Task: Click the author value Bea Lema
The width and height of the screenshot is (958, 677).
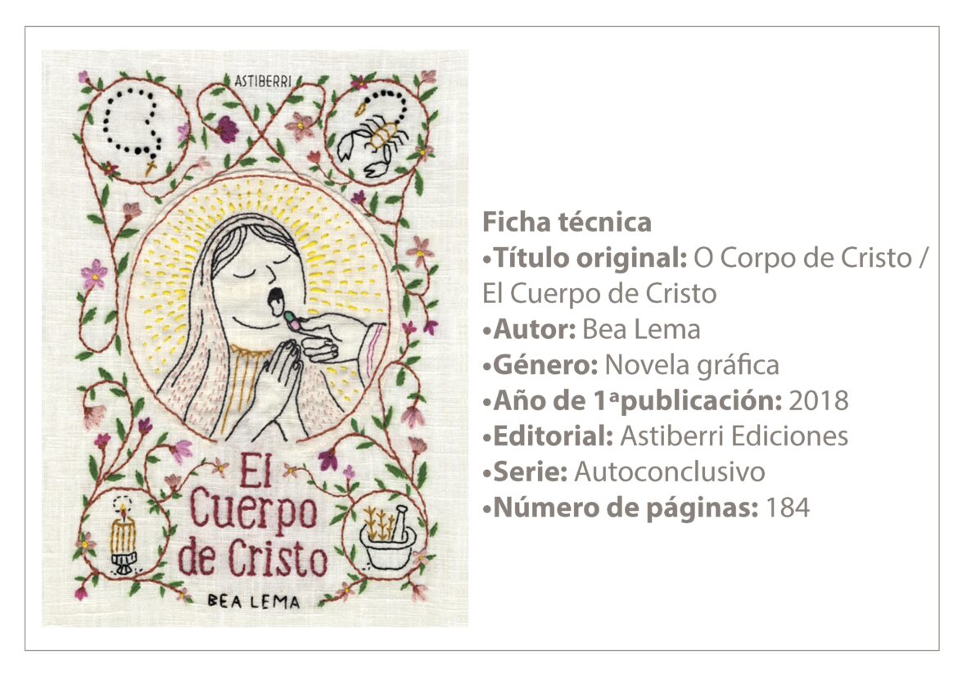Action: click(x=641, y=330)
